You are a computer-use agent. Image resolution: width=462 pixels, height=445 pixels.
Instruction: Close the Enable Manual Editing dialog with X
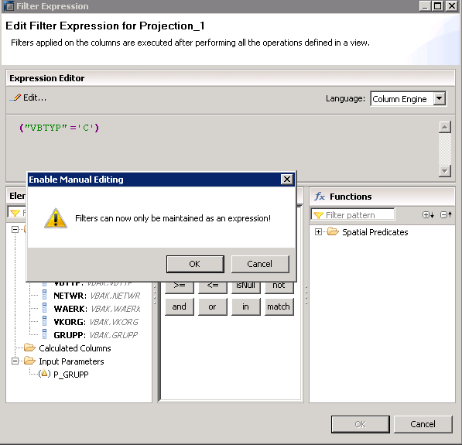(286, 180)
